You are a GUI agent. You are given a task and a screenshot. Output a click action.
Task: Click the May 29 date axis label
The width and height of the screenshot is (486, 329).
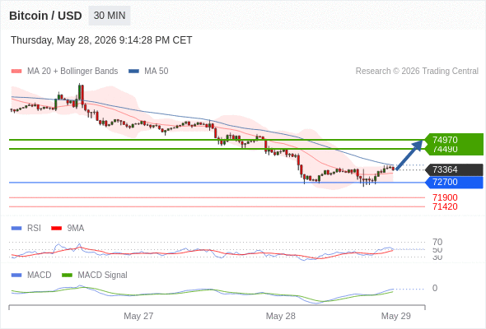(396, 316)
